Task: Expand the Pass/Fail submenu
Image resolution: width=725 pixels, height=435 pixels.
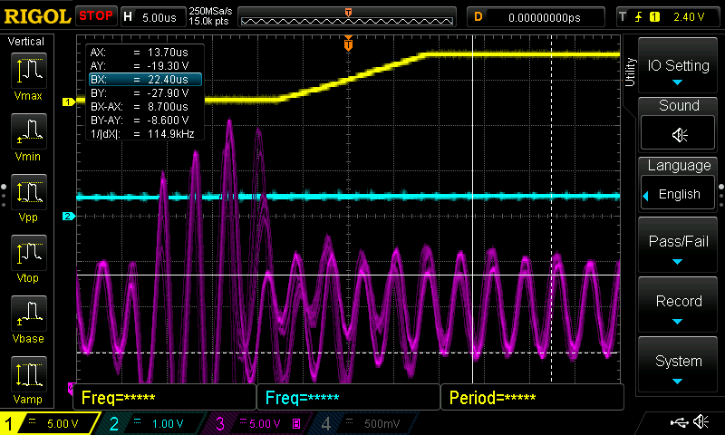Action: (x=679, y=247)
